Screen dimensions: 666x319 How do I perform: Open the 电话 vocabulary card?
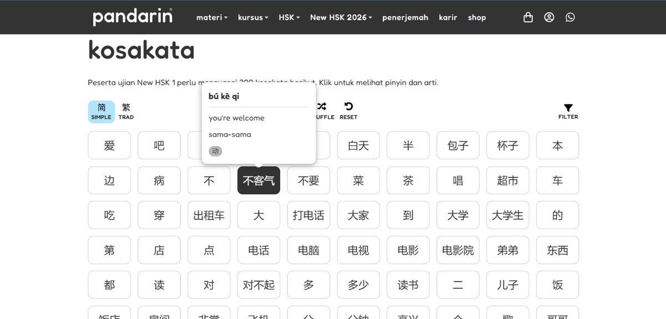tap(259, 250)
